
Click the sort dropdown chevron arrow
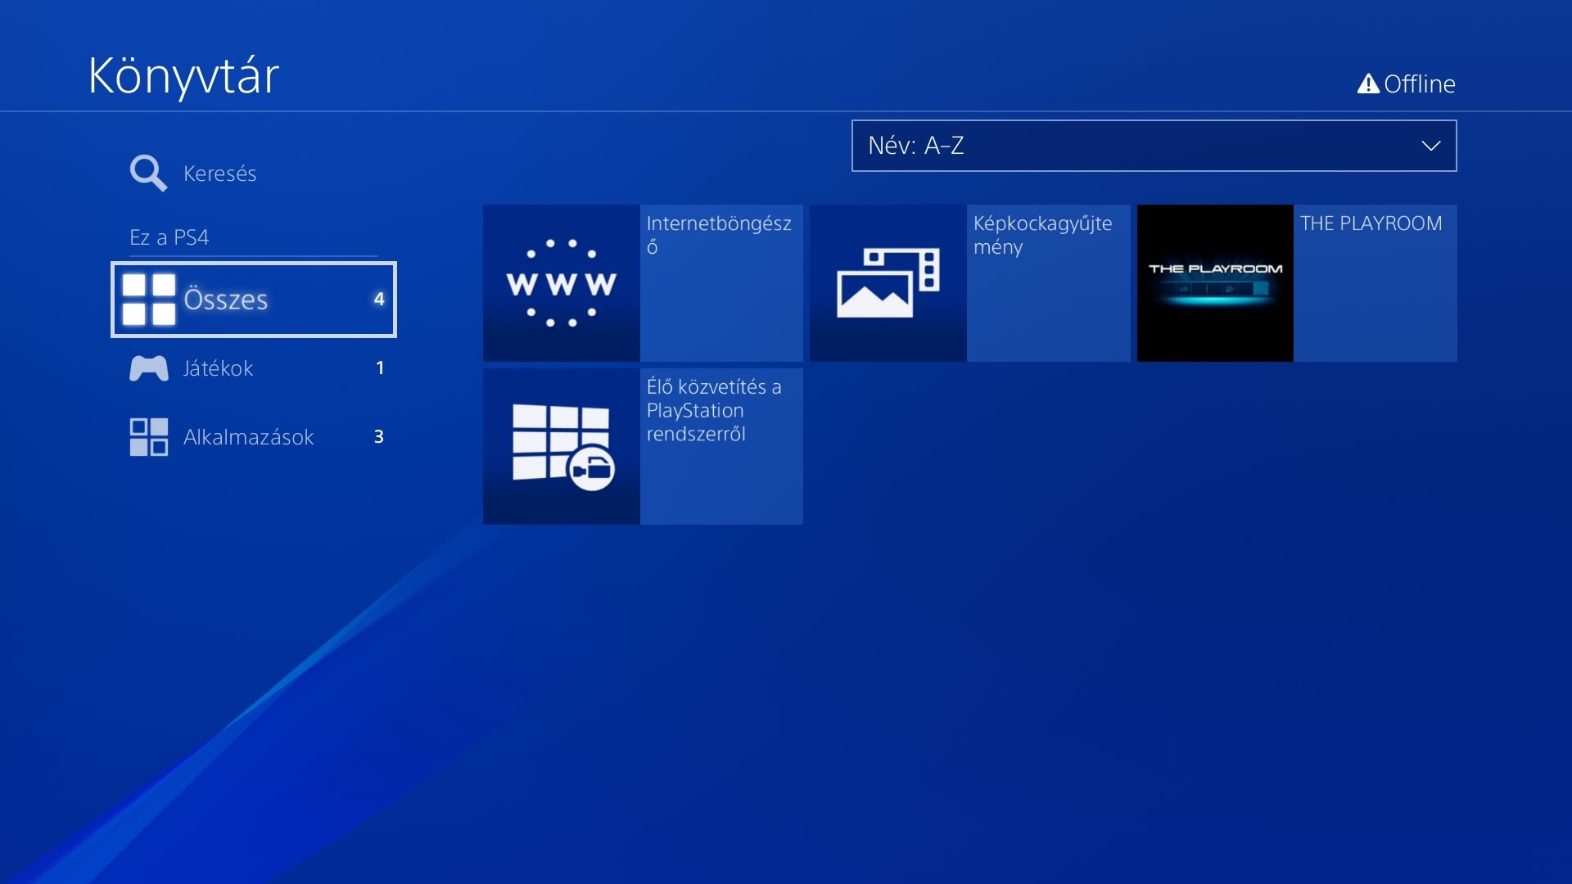click(x=1430, y=146)
